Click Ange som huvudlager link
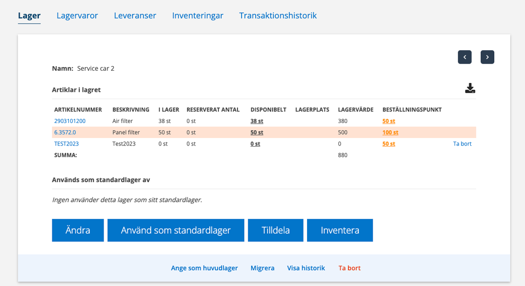This screenshot has height=286, width=525. point(204,268)
